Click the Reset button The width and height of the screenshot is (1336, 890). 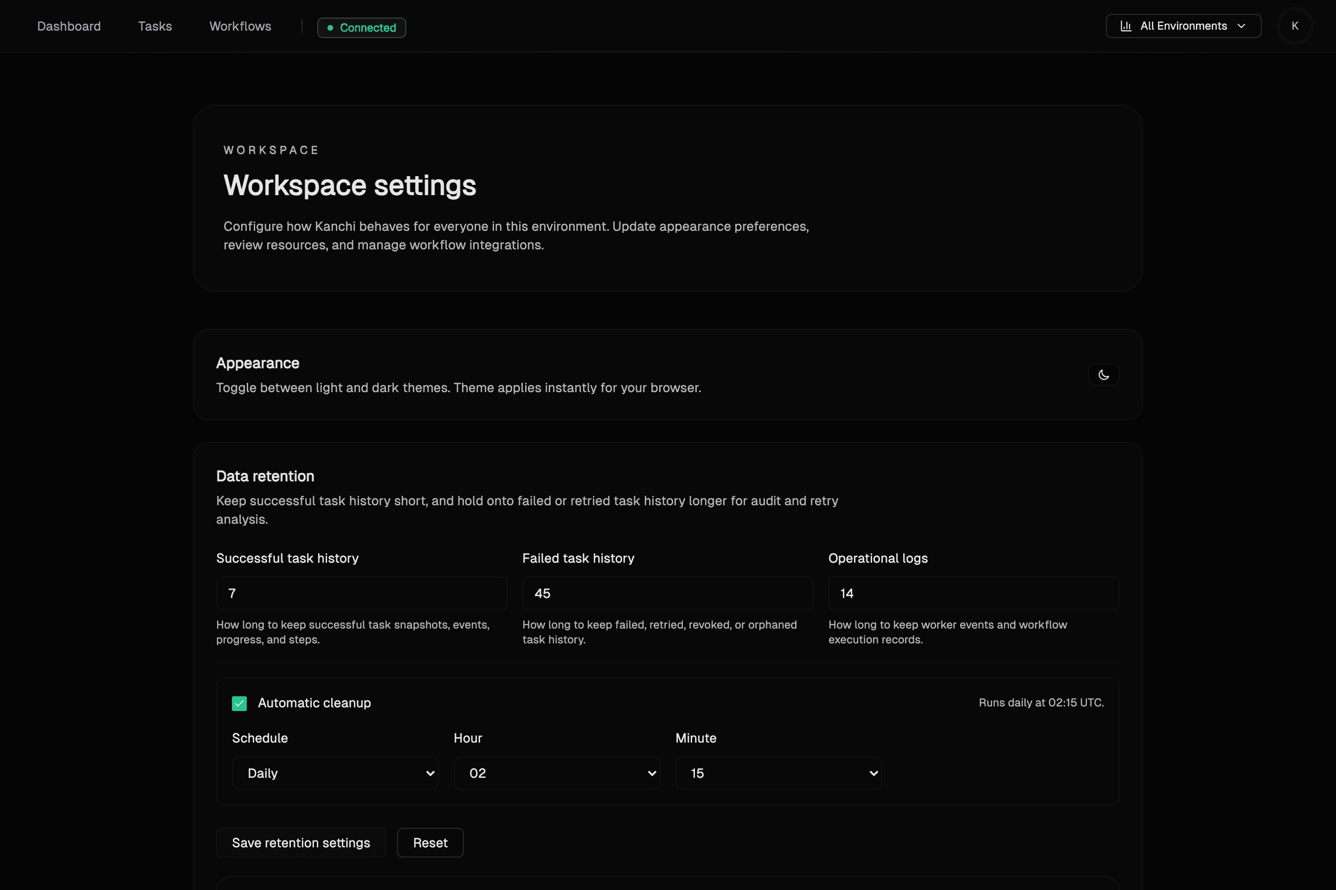(430, 843)
